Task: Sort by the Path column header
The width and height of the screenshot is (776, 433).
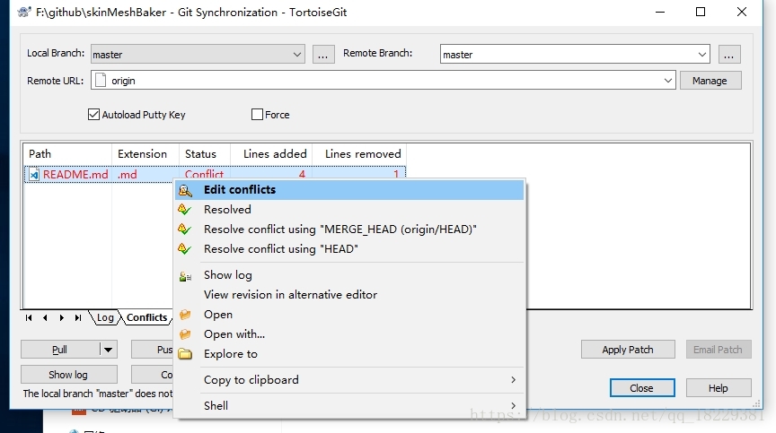Action: [x=67, y=154]
